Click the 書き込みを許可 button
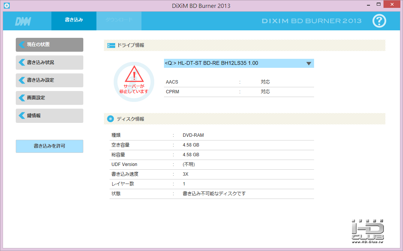Viewport: 403px width, 251px height. (50, 146)
